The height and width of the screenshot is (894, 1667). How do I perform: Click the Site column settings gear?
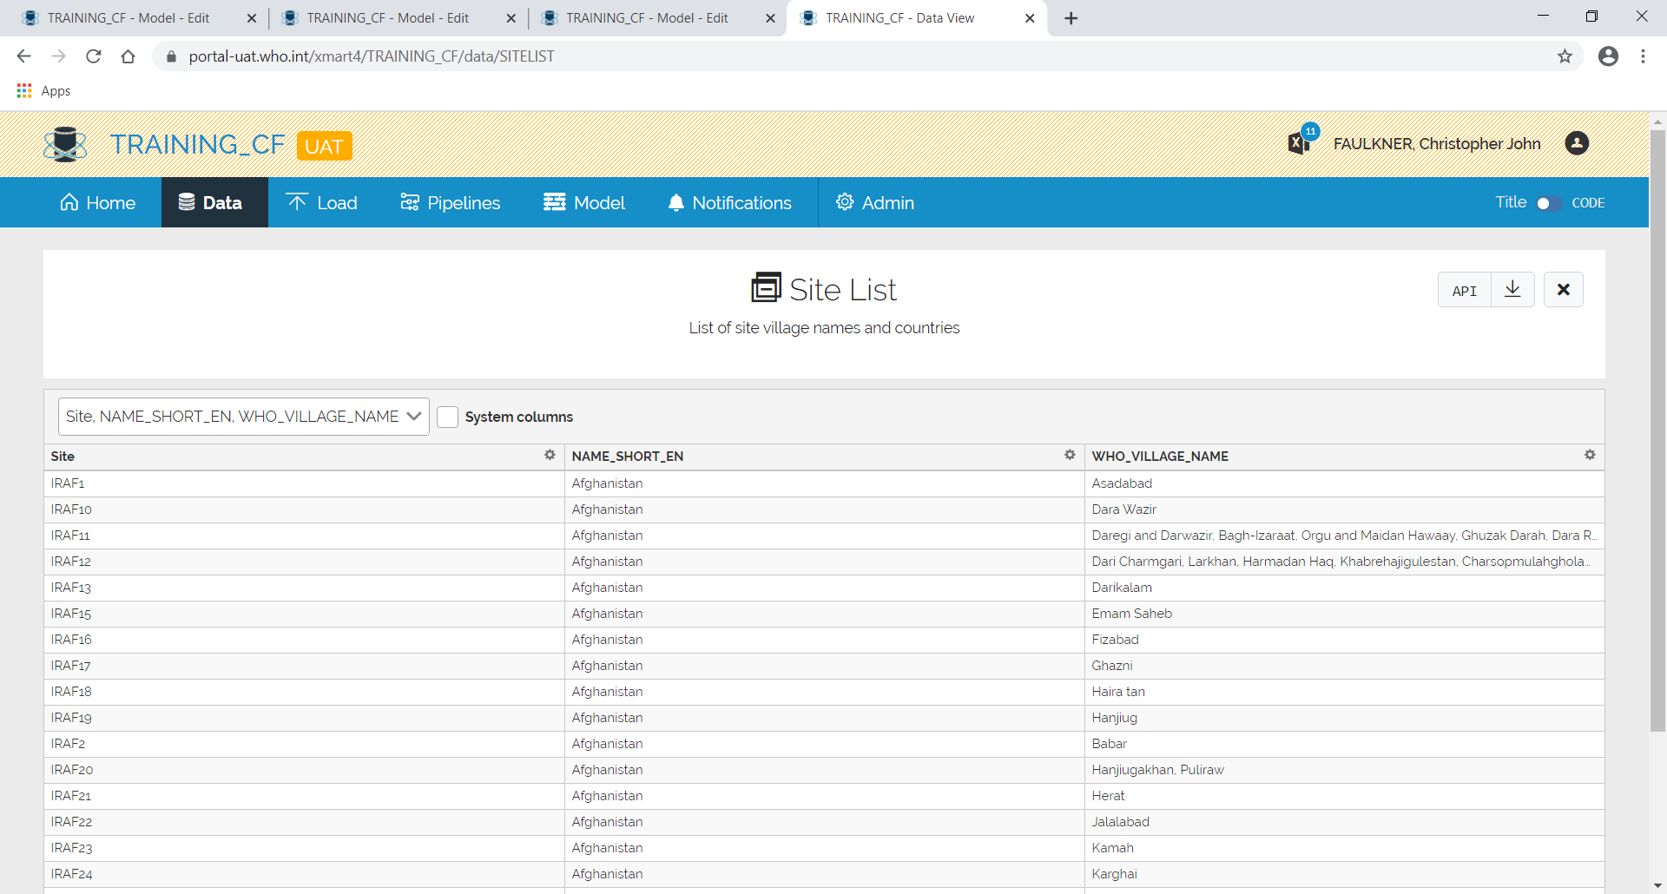pyautogui.click(x=550, y=455)
